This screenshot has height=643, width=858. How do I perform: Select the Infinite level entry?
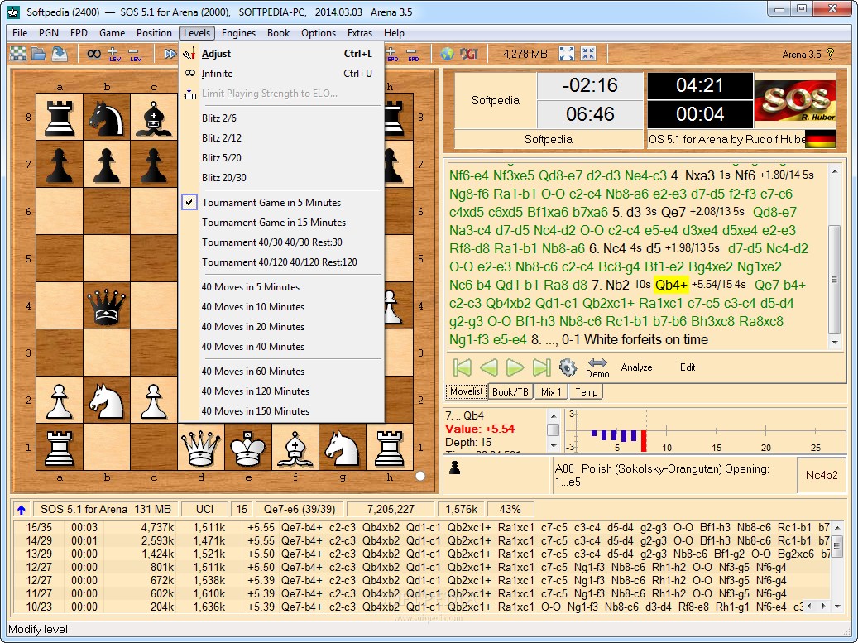281,74
